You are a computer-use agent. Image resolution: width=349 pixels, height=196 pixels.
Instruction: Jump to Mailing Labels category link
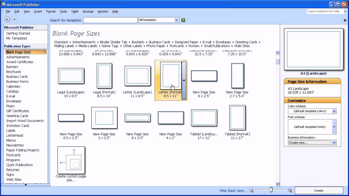point(64,46)
